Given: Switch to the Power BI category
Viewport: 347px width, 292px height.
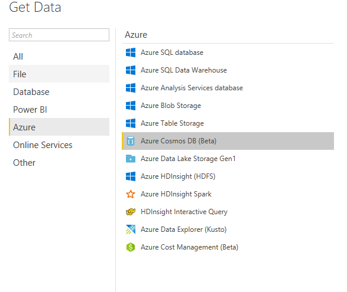Looking at the screenshot, I should pos(59,109).
